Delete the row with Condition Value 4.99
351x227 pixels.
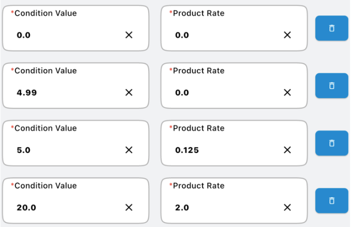coord(331,86)
